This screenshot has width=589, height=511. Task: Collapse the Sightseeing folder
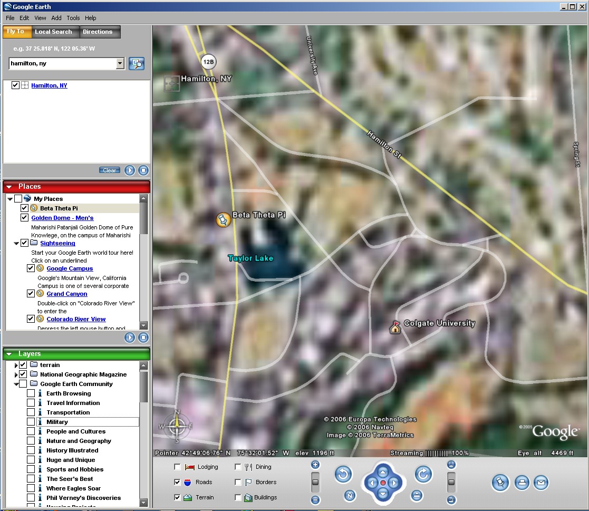pos(16,244)
